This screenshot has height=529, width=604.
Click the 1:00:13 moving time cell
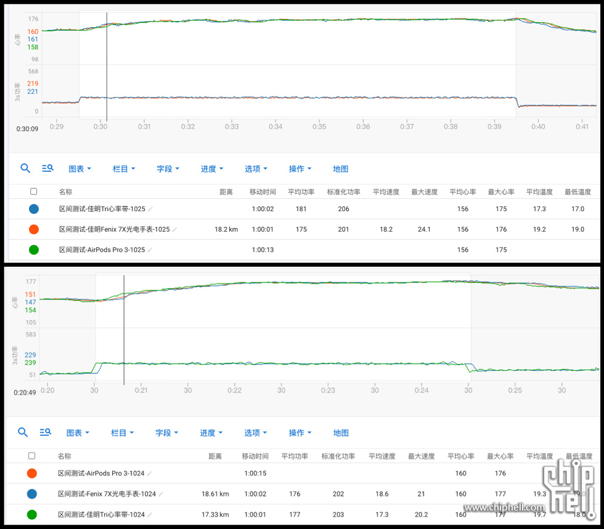pos(263,249)
